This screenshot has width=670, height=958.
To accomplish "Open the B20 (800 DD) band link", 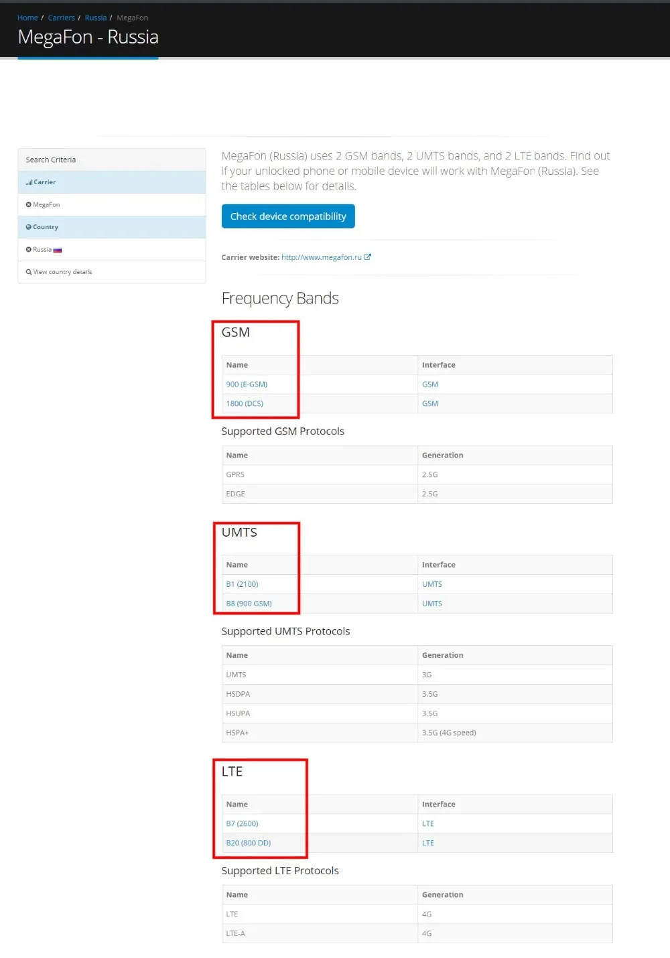I will [x=249, y=843].
